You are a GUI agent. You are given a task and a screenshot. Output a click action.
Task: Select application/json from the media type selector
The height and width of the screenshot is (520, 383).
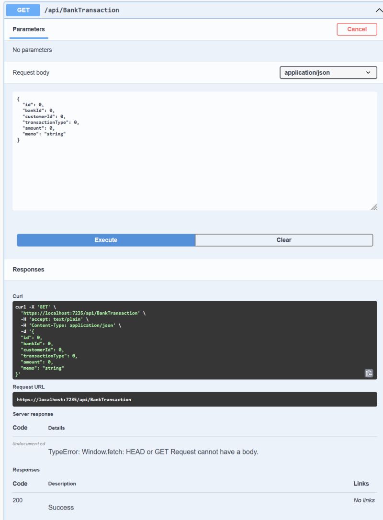tap(328, 72)
